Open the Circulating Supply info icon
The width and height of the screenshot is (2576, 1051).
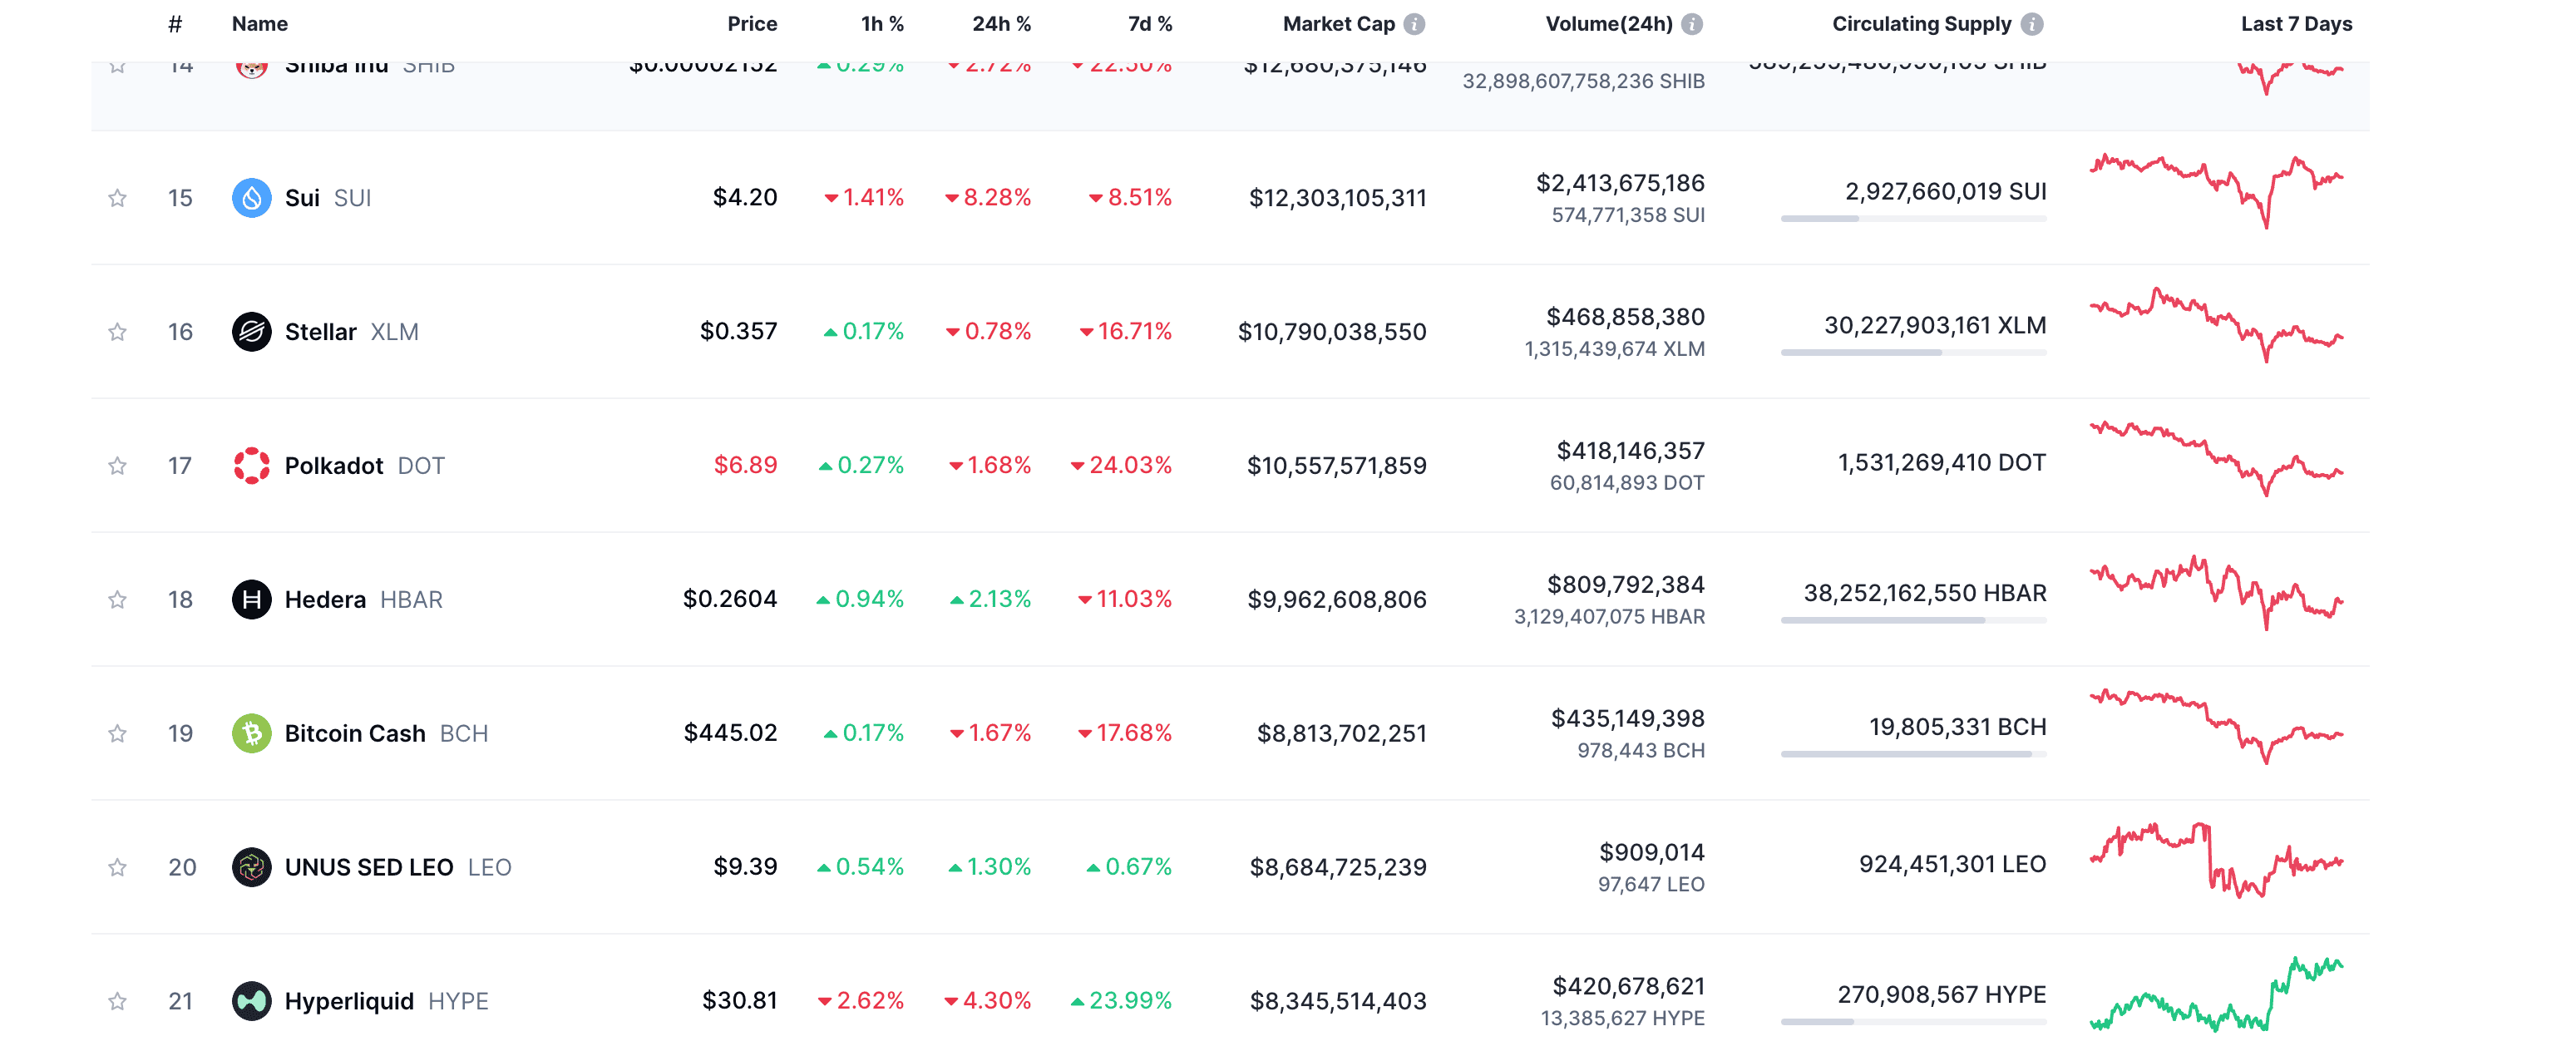tap(2031, 24)
